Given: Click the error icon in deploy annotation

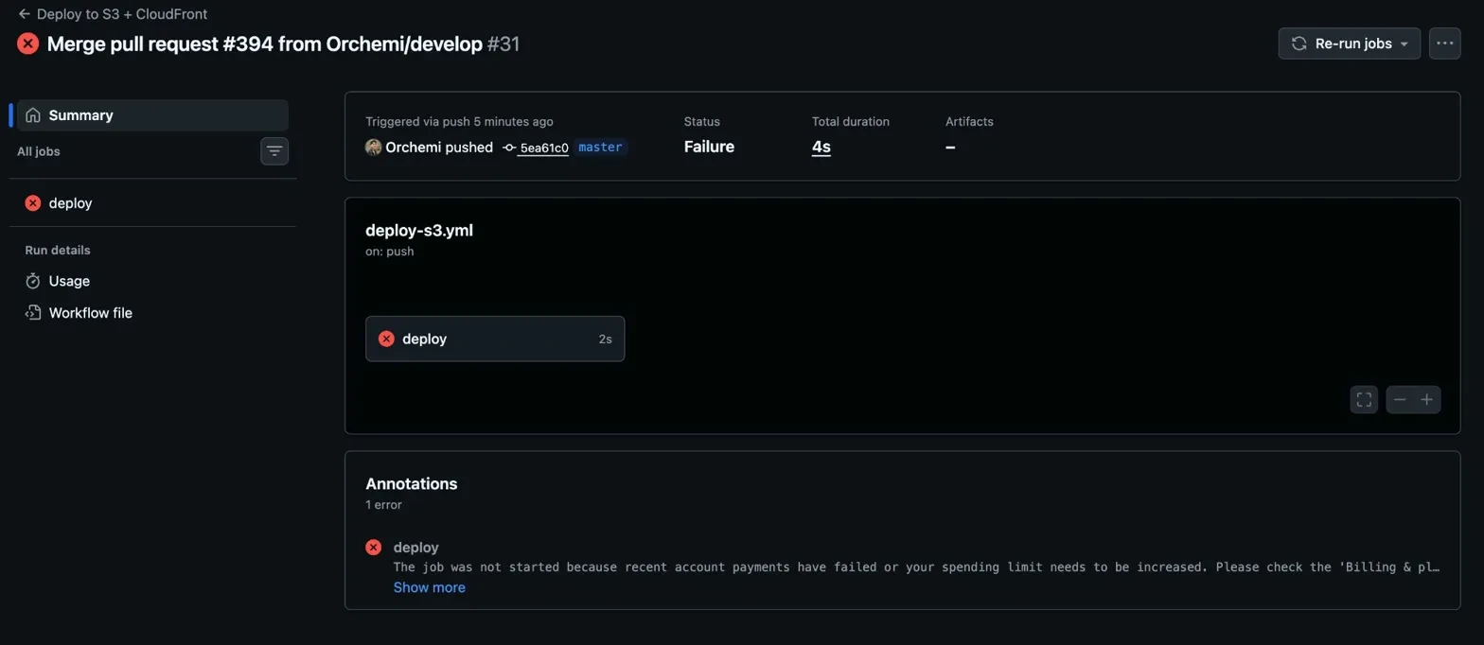Looking at the screenshot, I should pos(374,548).
